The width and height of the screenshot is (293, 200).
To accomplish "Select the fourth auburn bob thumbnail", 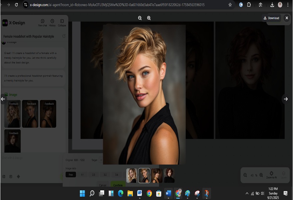I will (169, 175).
